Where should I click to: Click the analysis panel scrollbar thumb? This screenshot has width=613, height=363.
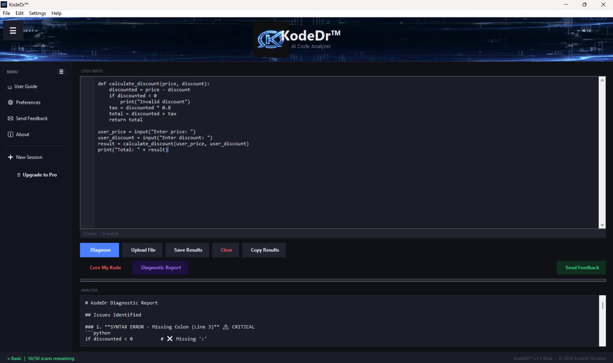point(602,305)
